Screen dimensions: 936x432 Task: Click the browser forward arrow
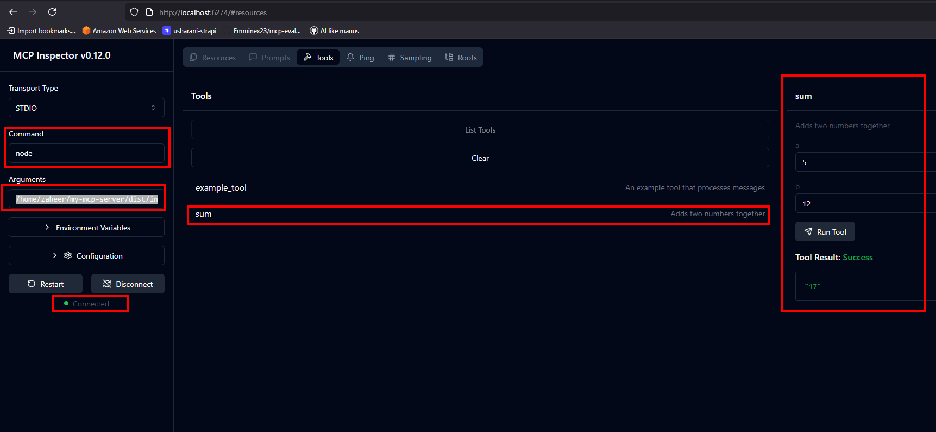tap(33, 12)
